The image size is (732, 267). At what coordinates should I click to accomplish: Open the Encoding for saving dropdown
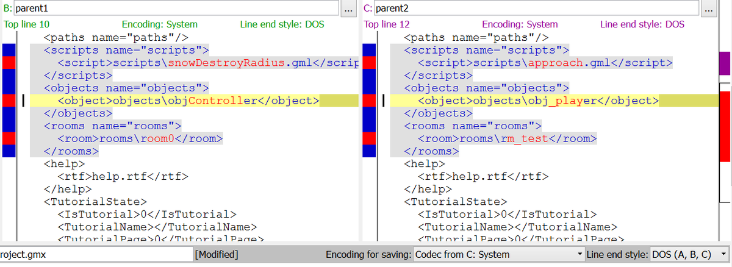click(498, 254)
